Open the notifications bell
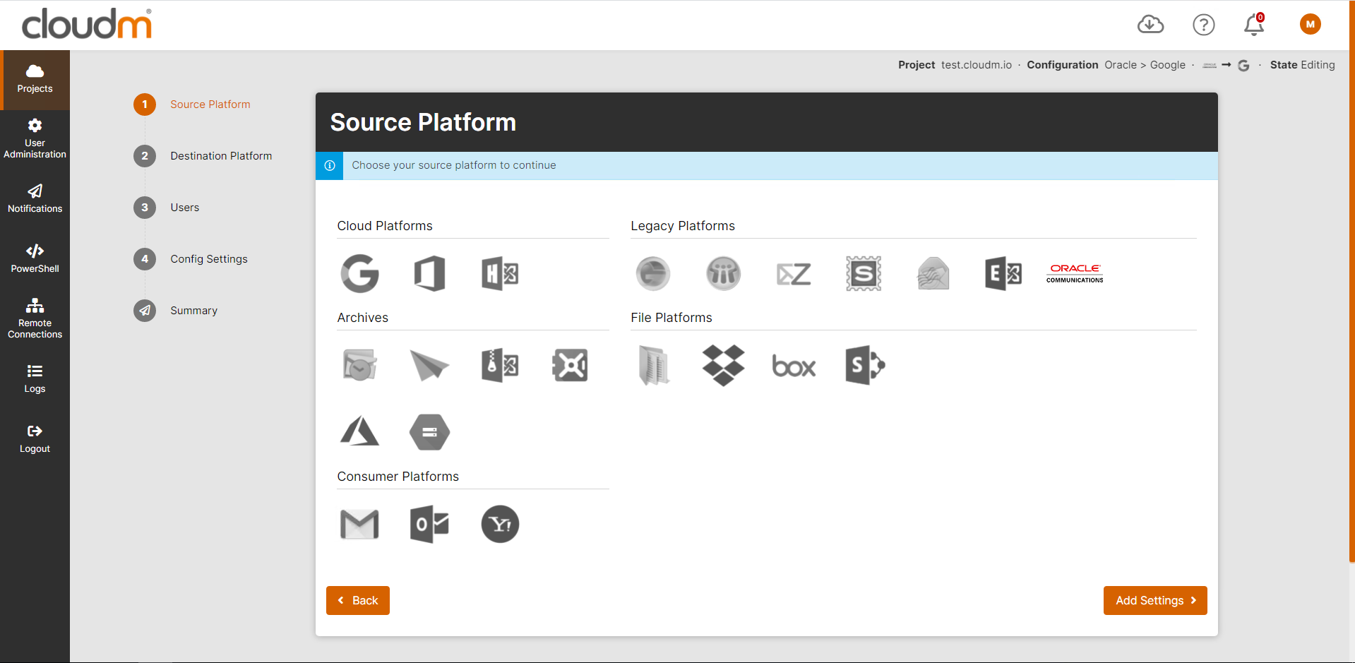This screenshot has height=663, width=1355. pyautogui.click(x=1254, y=25)
